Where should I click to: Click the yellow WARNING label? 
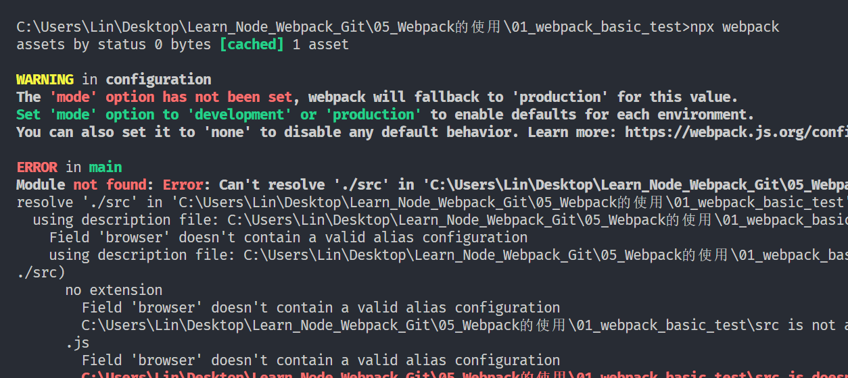coord(45,80)
